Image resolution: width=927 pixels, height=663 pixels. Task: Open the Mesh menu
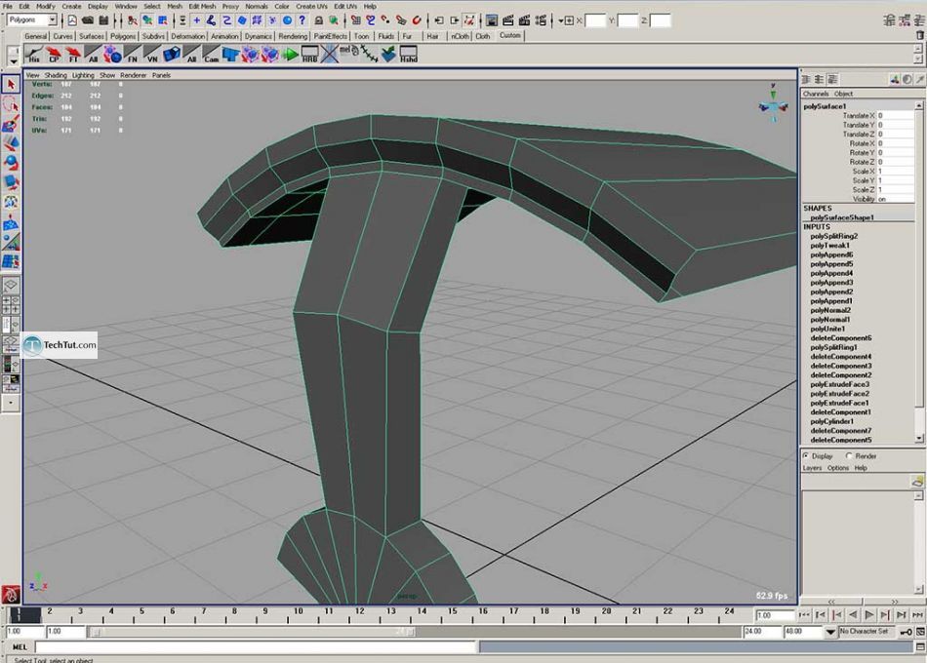(x=175, y=6)
